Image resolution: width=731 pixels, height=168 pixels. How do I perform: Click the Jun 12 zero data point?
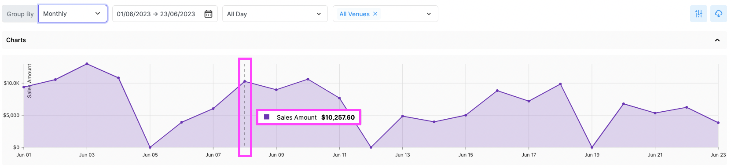[x=371, y=147]
